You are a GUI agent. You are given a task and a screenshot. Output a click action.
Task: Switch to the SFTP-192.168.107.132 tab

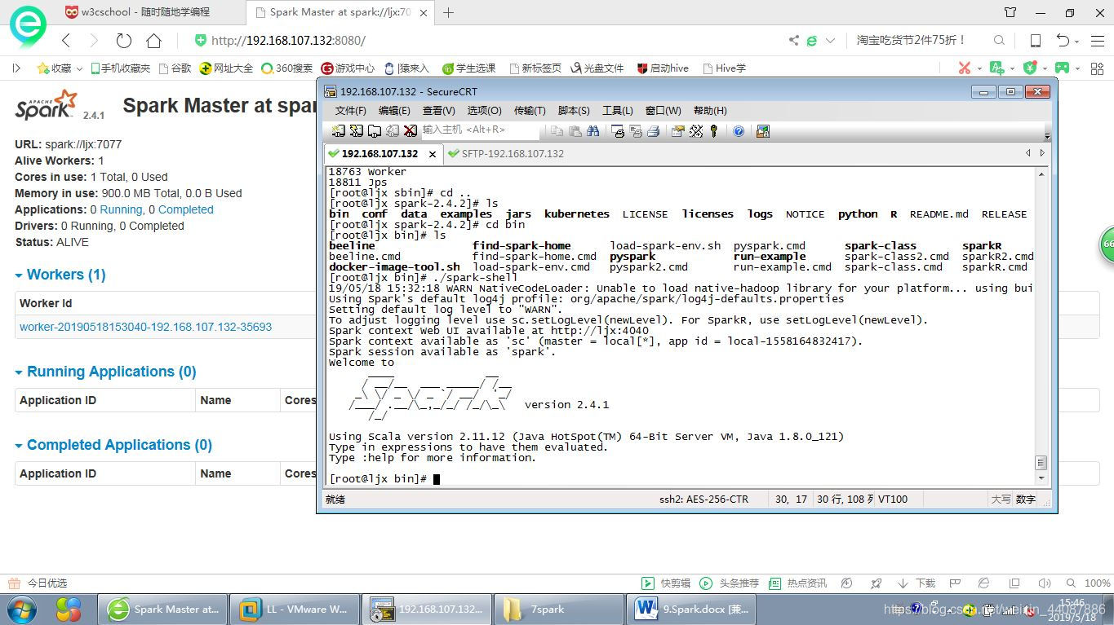pos(506,153)
